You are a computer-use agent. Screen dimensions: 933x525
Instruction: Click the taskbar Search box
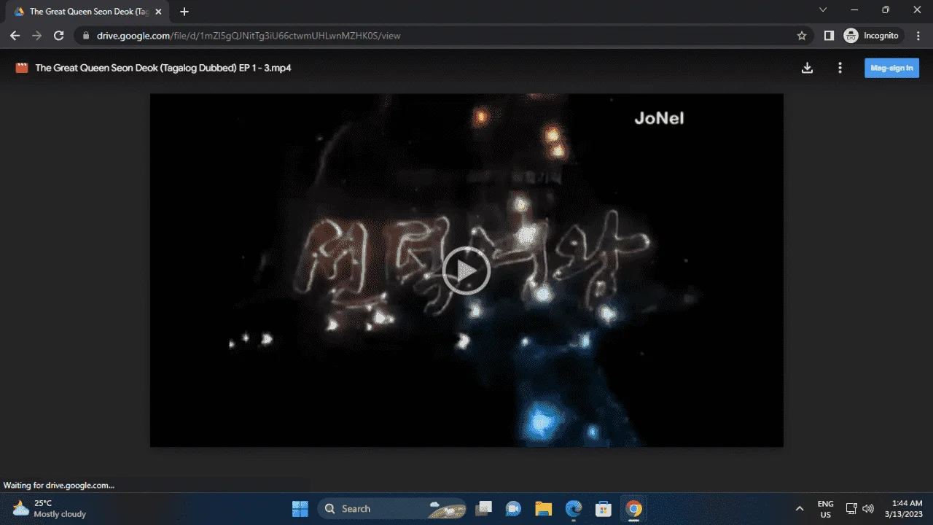(391, 508)
